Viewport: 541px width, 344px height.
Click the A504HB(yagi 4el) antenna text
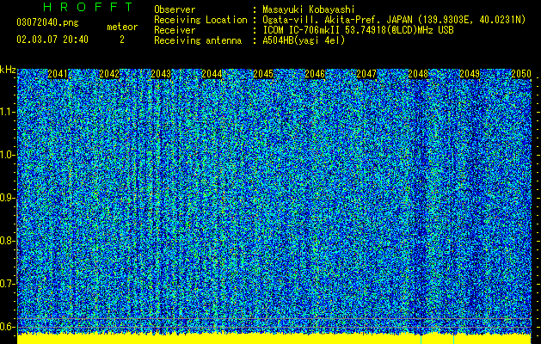[x=304, y=40]
